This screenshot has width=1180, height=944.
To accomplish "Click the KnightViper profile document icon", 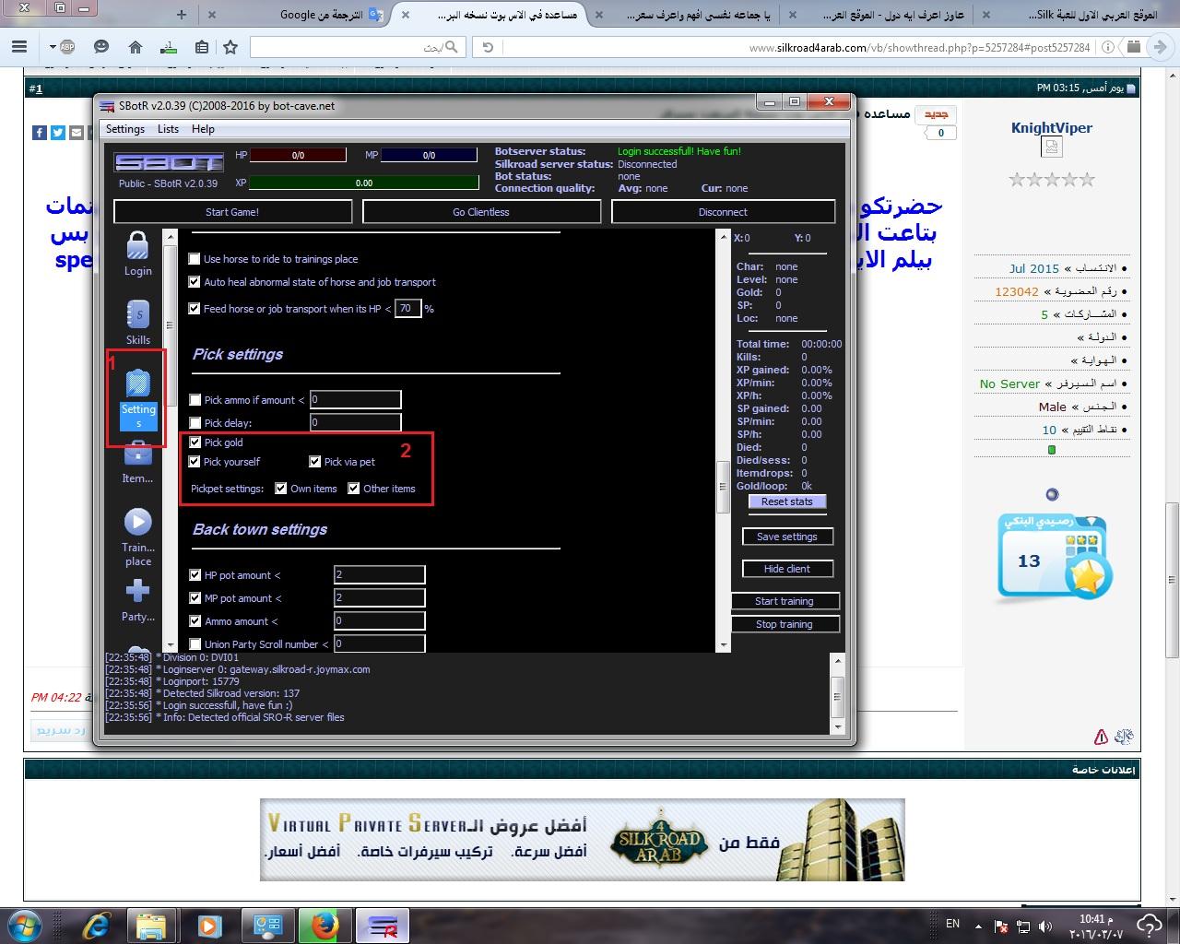I will (1052, 147).
